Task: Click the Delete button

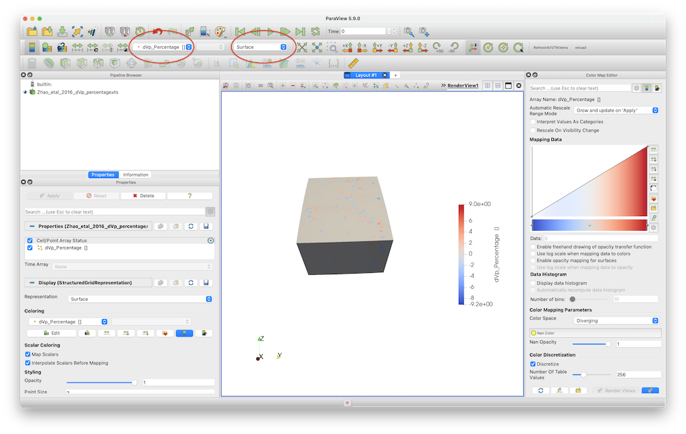Action: point(143,196)
